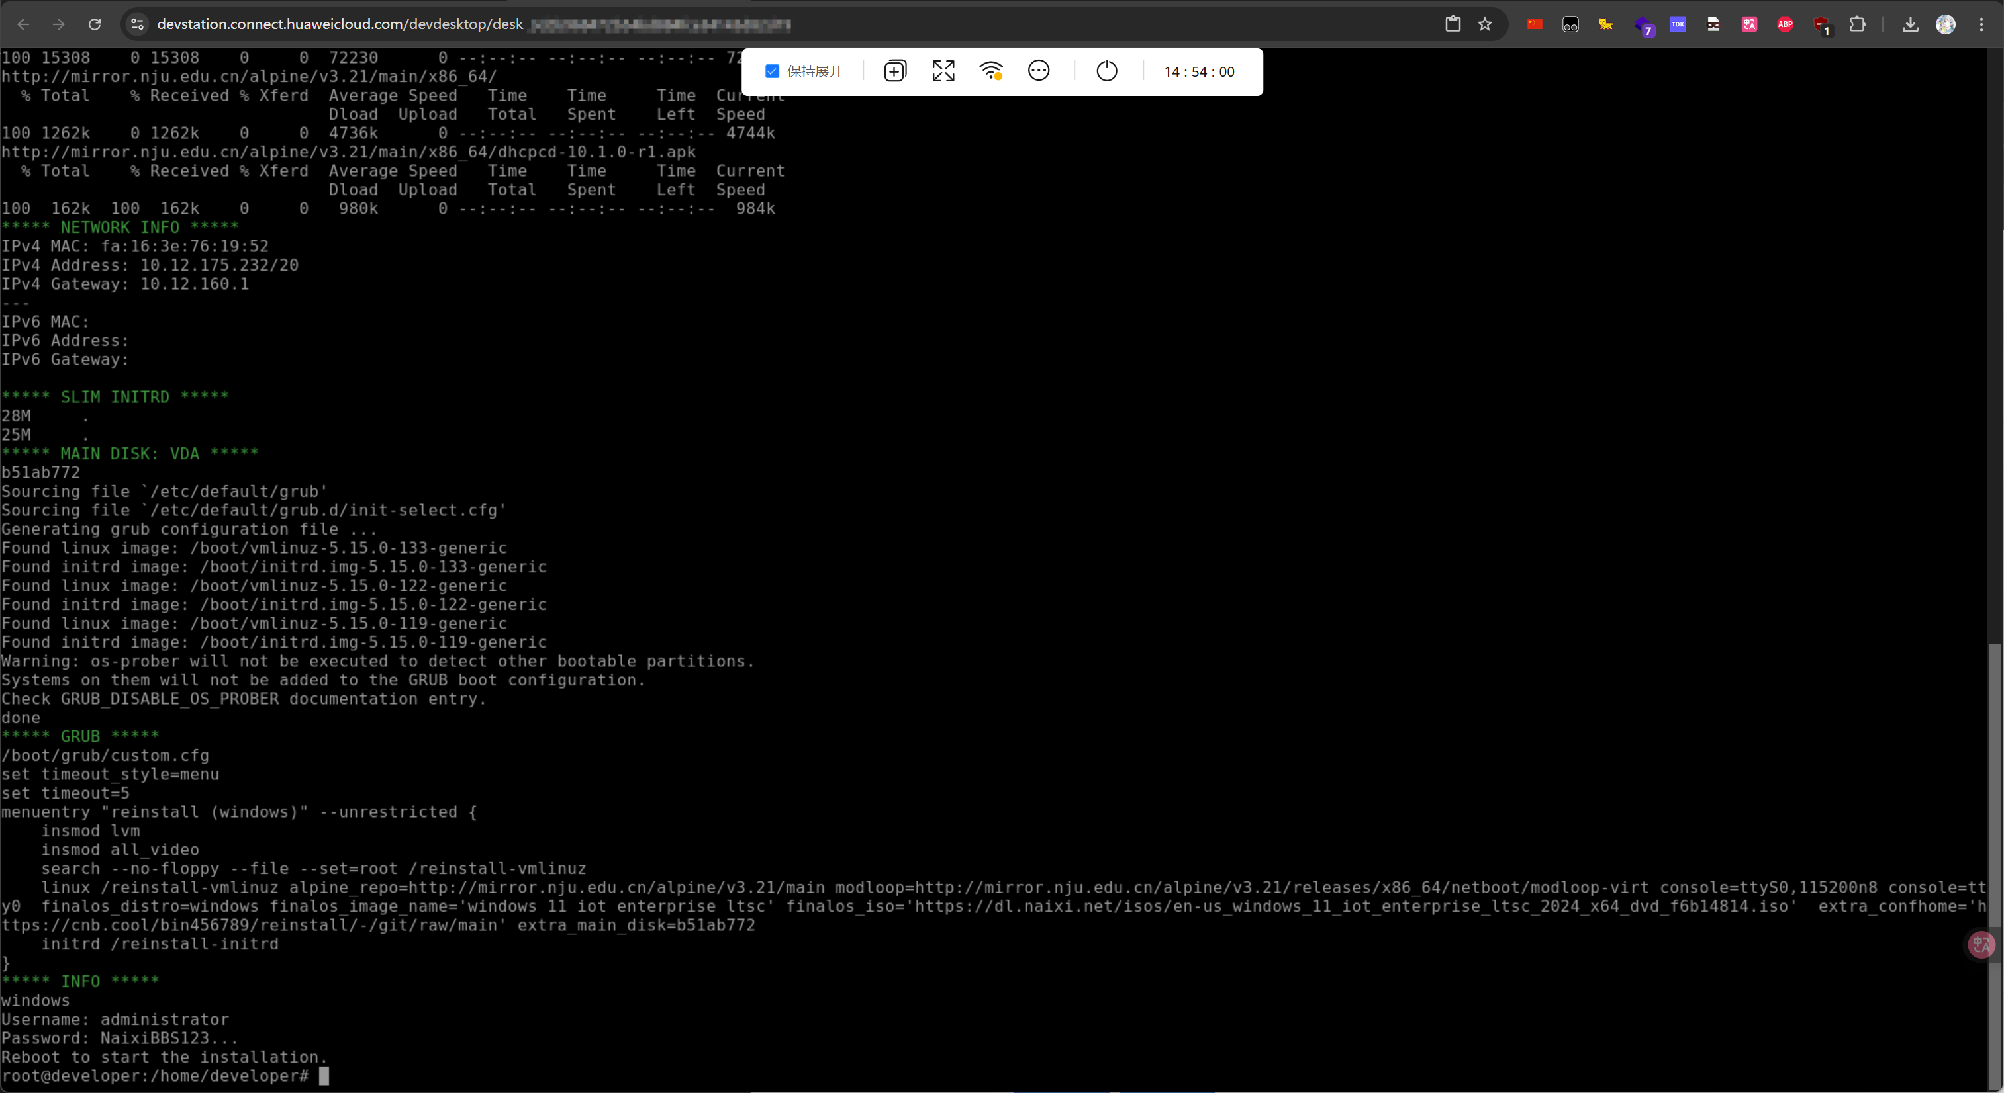This screenshot has width=2004, height=1093.
Task: Click the floating translate bubble at right edge
Action: [x=1981, y=945]
